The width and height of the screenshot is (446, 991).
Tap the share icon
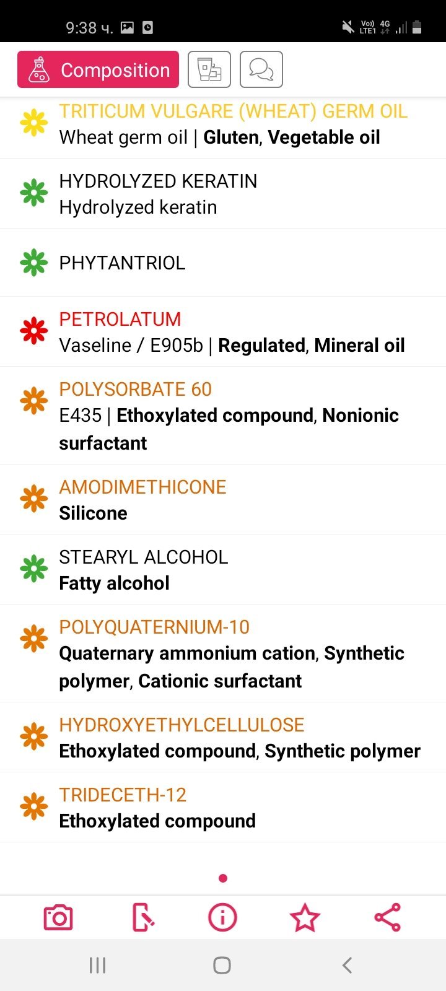388,917
